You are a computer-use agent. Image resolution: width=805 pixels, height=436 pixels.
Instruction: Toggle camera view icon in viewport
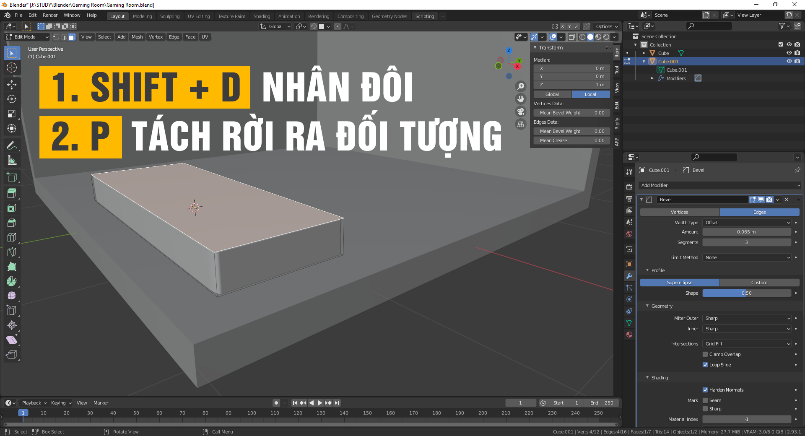tap(521, 112)
